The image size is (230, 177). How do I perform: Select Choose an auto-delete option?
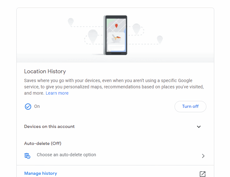pos(66,155)
